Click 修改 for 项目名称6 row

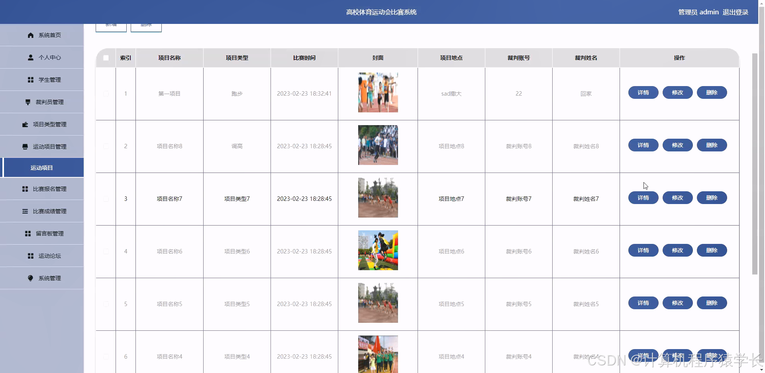[677, 250]
